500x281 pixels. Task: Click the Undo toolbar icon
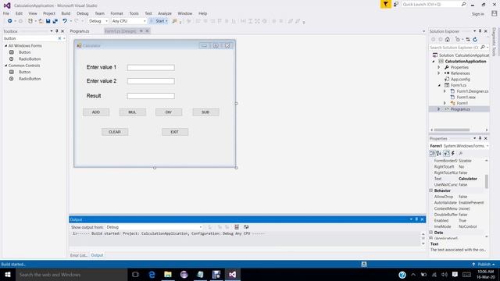pyautogui.click(x=65, y=21)
